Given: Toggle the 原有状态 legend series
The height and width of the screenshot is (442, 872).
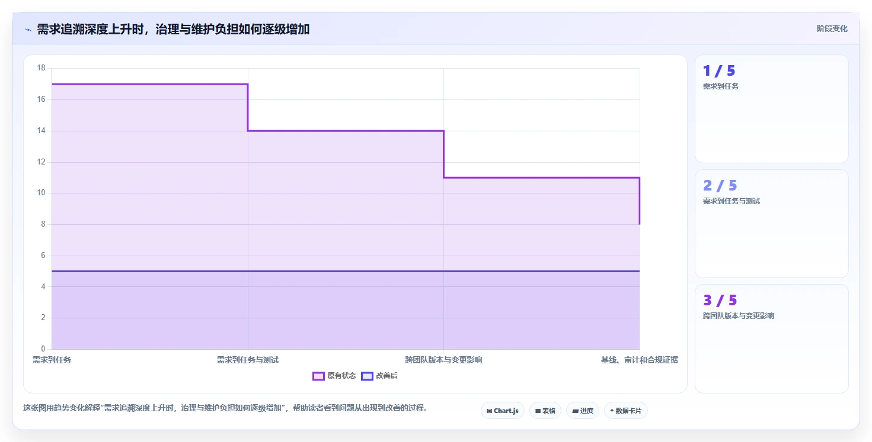Looking at the screenshot, I should point(334,376).
